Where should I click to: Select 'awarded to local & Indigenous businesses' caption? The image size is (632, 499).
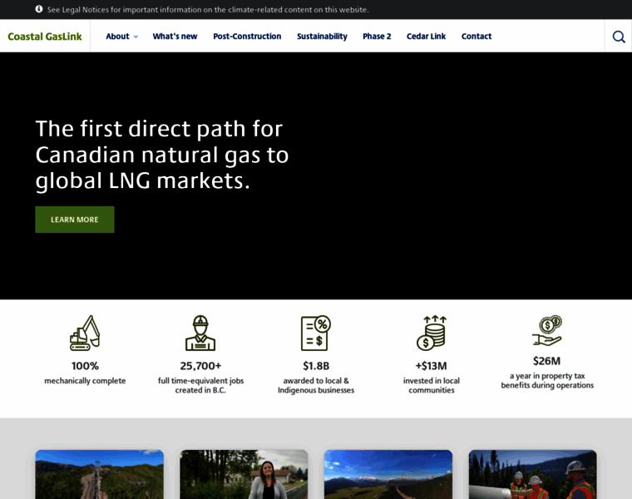pyautogui.click(x=316, y=385)
